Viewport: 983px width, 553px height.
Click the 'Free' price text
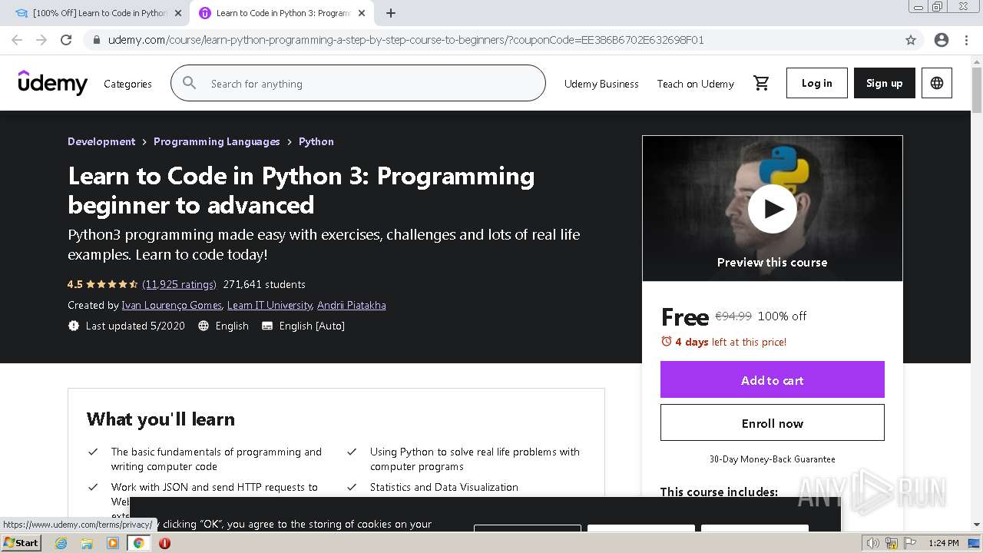coord(684,317)
